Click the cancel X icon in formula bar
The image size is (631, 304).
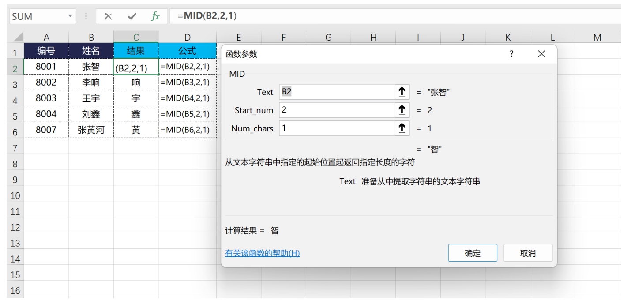[108, 16]
